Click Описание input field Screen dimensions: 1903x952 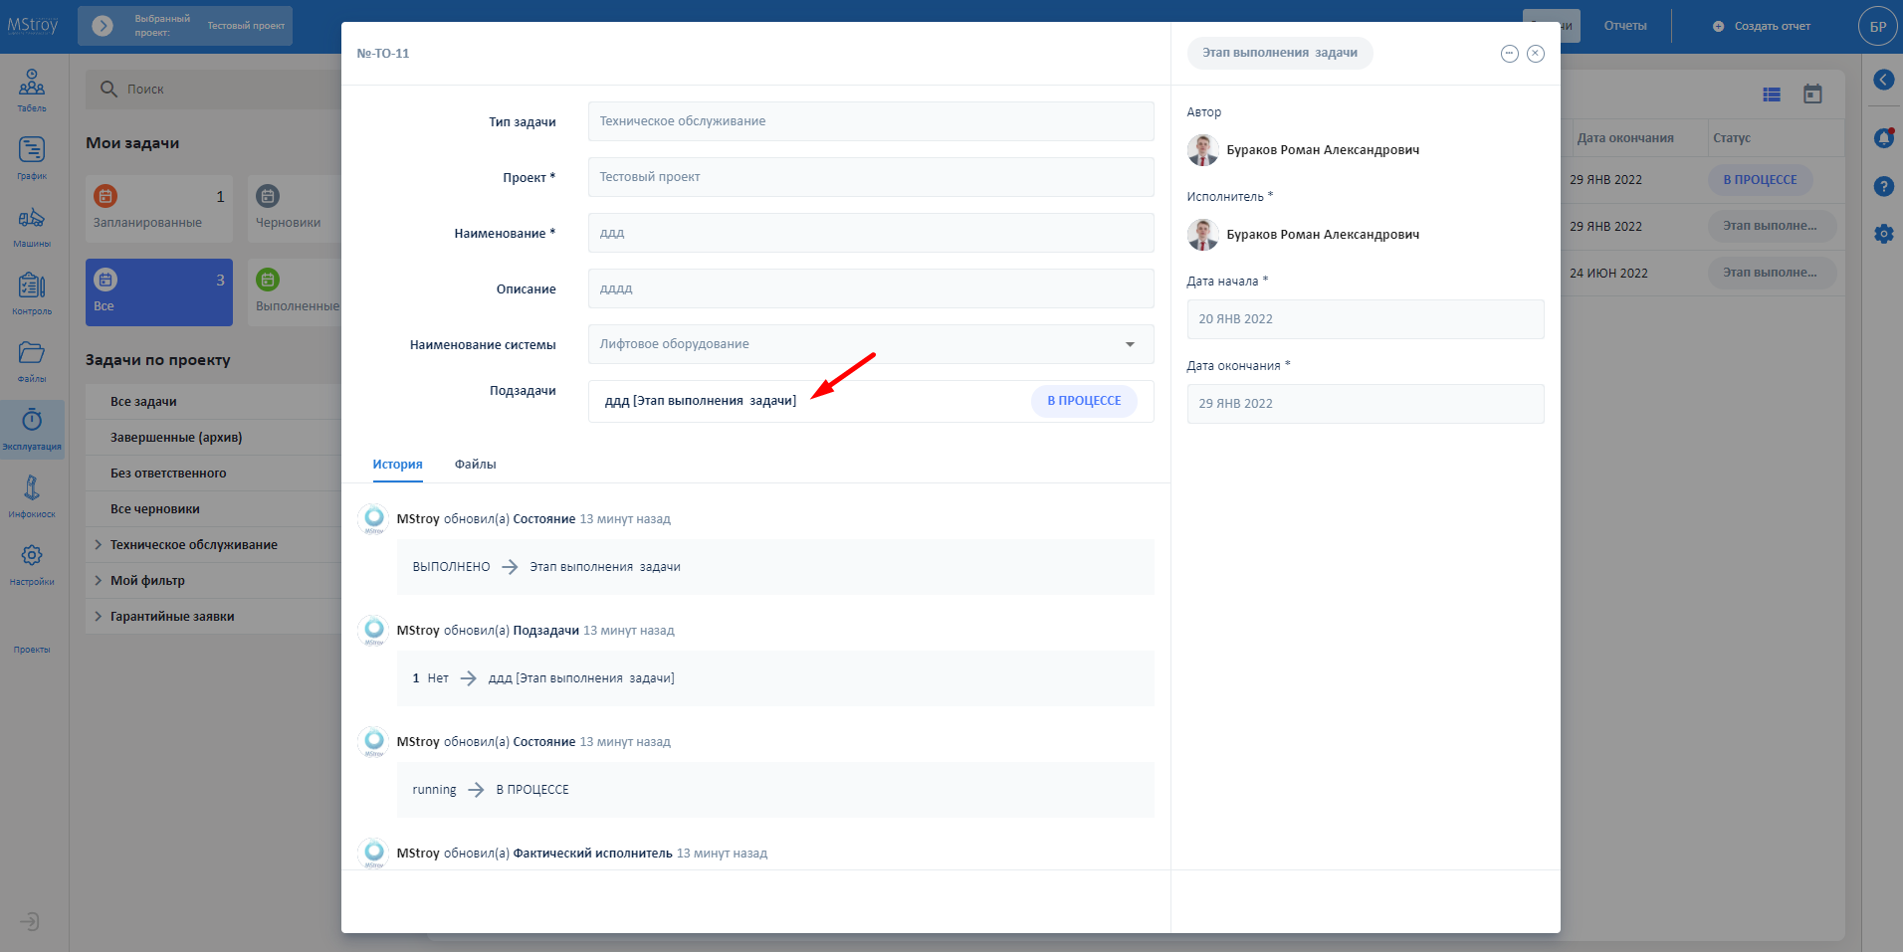coord(871,288)
